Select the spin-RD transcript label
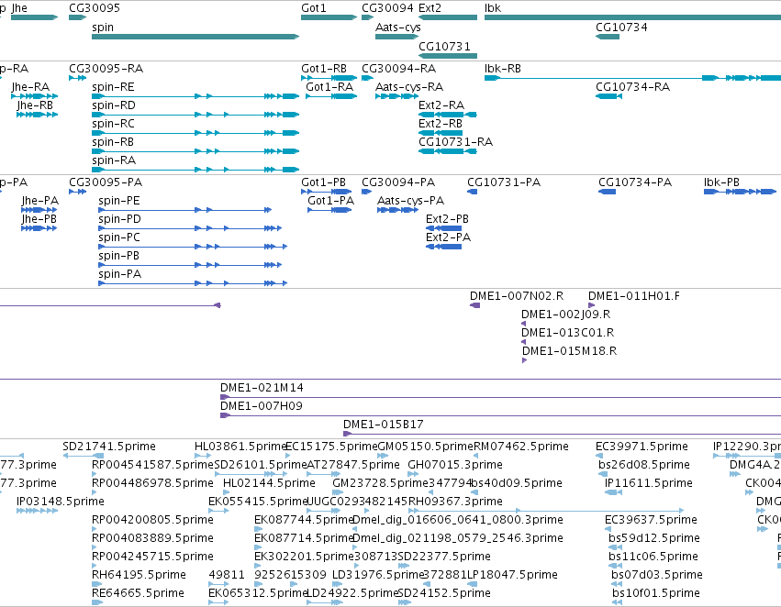This screenshot has width=781, height=607. point(114,105)
